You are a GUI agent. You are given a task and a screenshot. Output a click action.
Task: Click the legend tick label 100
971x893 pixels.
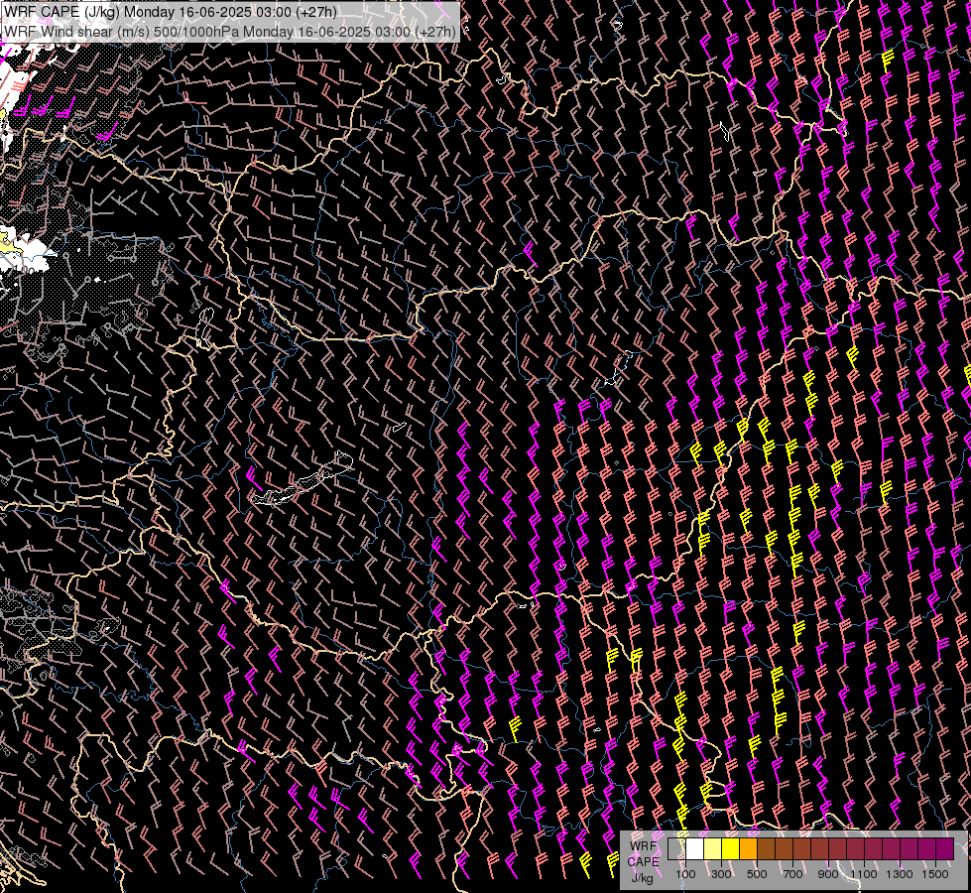tap(685, 874)
